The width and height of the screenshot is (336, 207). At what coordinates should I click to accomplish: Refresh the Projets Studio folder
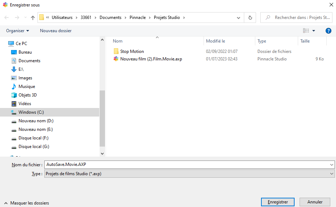click(x=250, y=18)
